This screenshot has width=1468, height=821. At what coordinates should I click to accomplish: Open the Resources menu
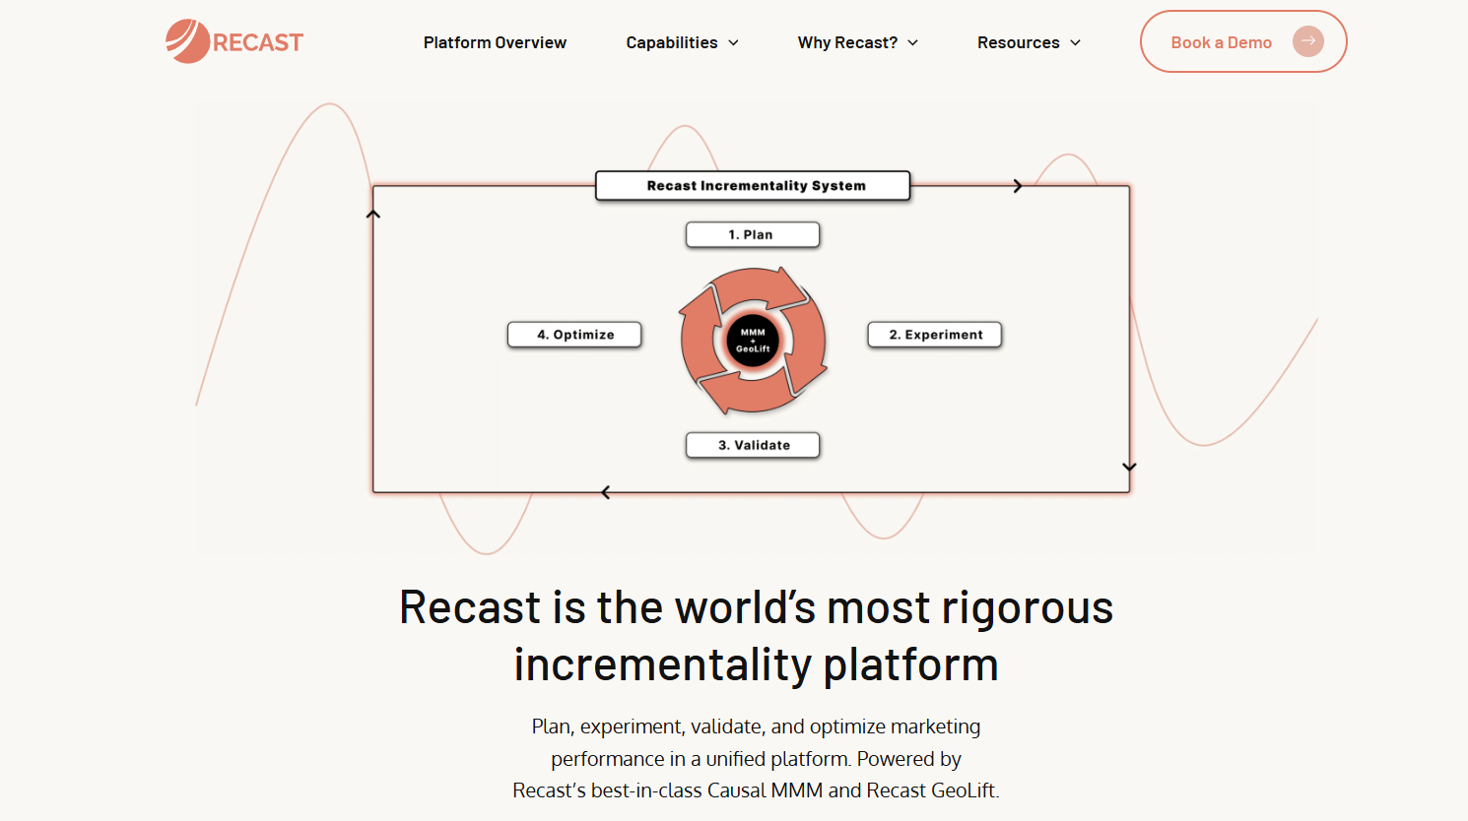pos(1029,42)
